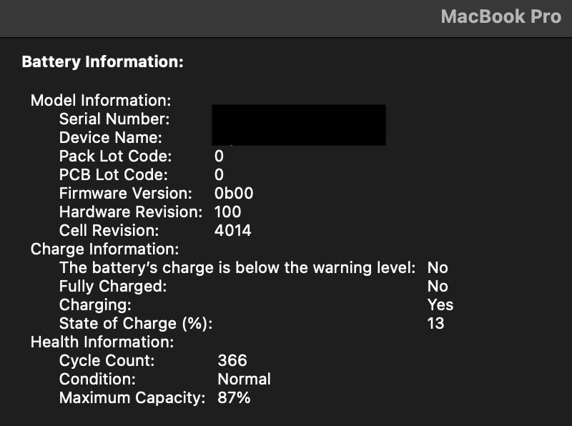This screenshot has height=426, width=572.
Task: Select the Fully Charged label
Action: (113, 286)
